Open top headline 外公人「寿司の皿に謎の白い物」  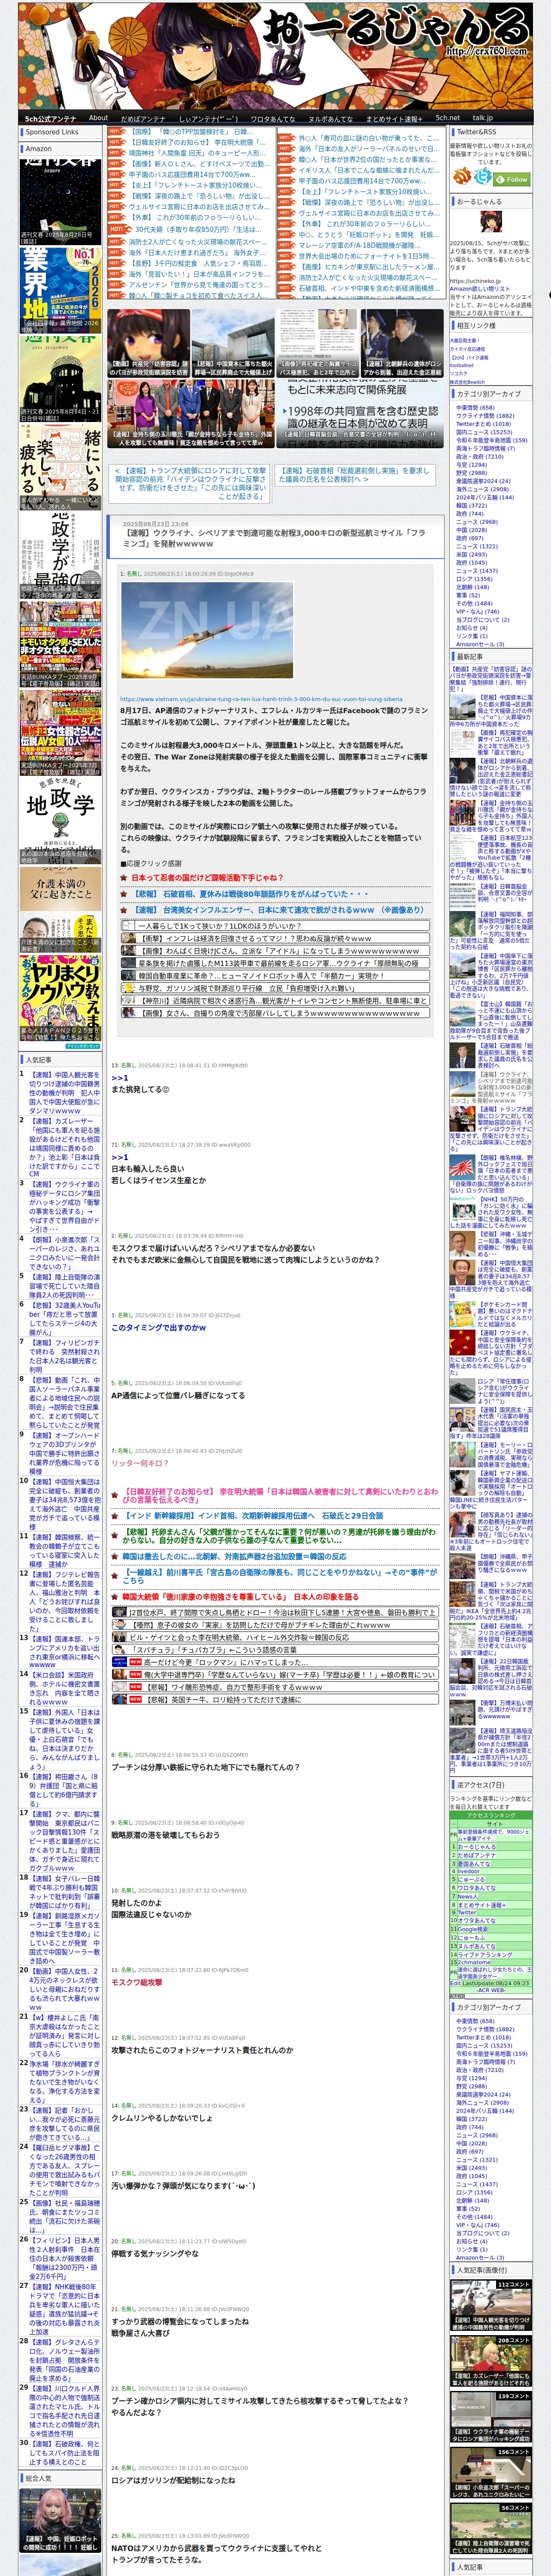368,138
